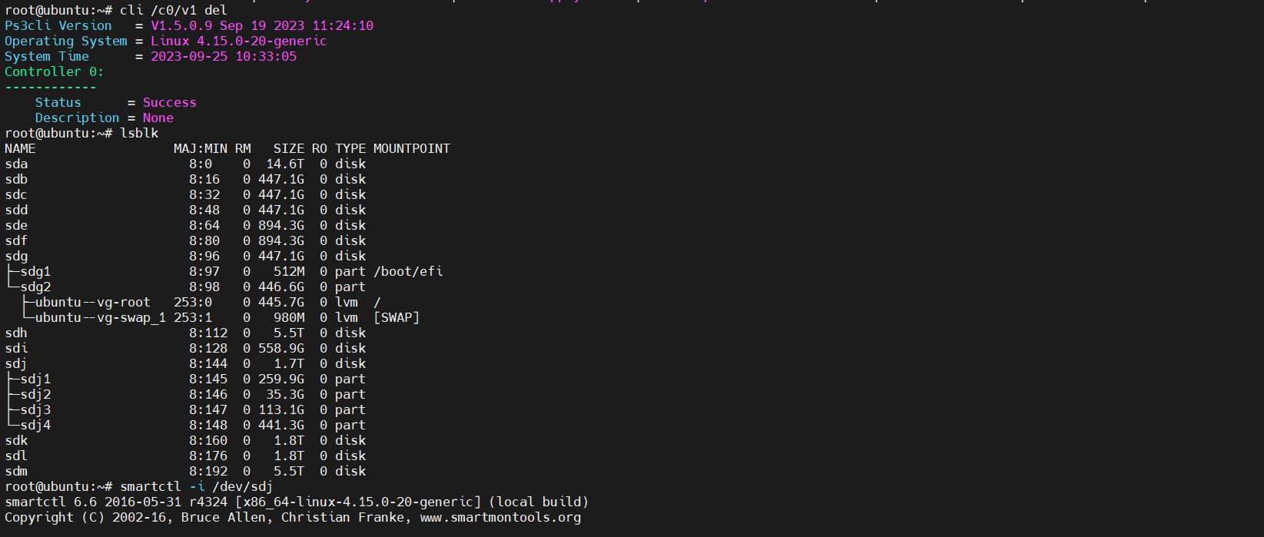Click the sdg2 partition entry
Screen dimensions: 1264x537
pos(35,287)
